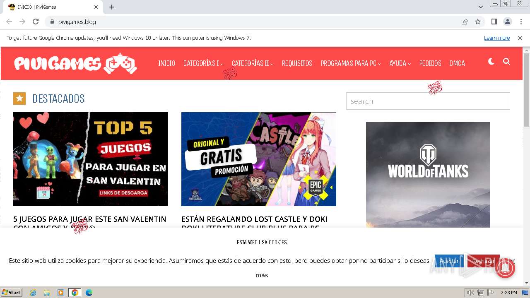Open the INICIO menu item
The image size is (530, 298).
click(167, 63)
